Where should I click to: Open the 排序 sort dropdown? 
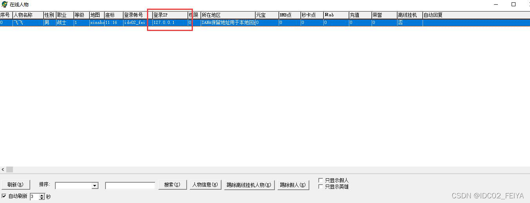point(95,186)
